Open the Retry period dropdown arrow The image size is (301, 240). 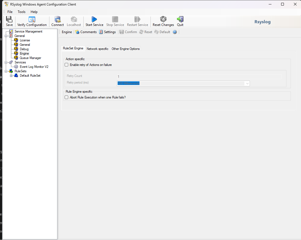pyautogui.click(x=247, y=83)
